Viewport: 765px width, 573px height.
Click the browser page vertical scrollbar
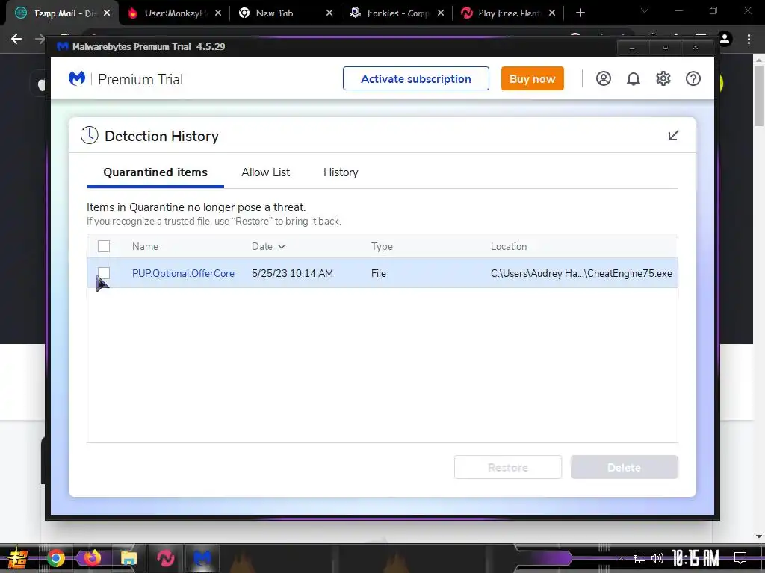759,95
